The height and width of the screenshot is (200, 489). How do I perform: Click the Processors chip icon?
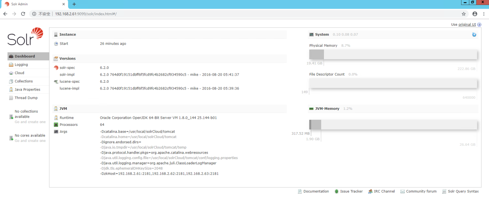click(x=56, y=125)
